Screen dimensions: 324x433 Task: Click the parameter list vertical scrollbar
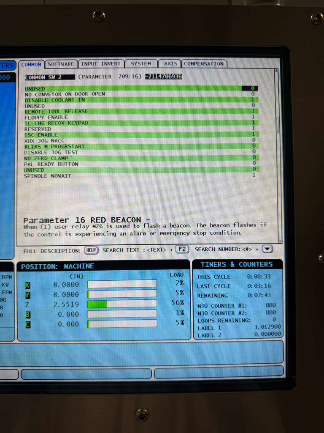tap(278, 125)
